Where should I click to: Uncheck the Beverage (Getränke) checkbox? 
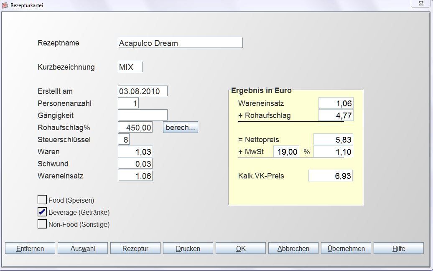(42, 212)
